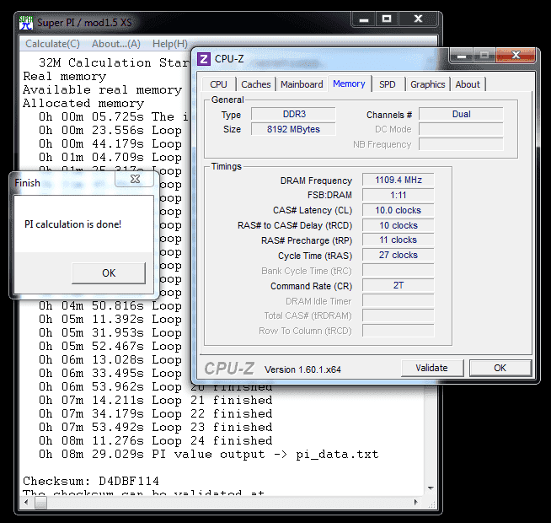
Task: Click the empty Bank Cycle Time (tRC) field
Action: click(x=399, y=270)
